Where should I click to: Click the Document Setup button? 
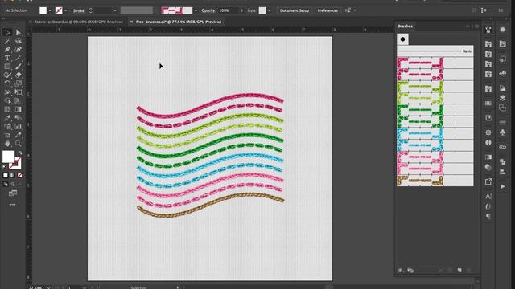click(x=295, y=10)
